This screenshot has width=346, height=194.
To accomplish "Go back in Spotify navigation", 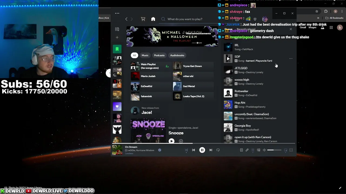I will click(x=126, y=19).
